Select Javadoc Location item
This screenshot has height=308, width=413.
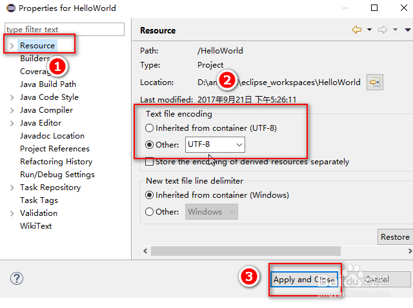pyautogui.click(x=52, y=136)
